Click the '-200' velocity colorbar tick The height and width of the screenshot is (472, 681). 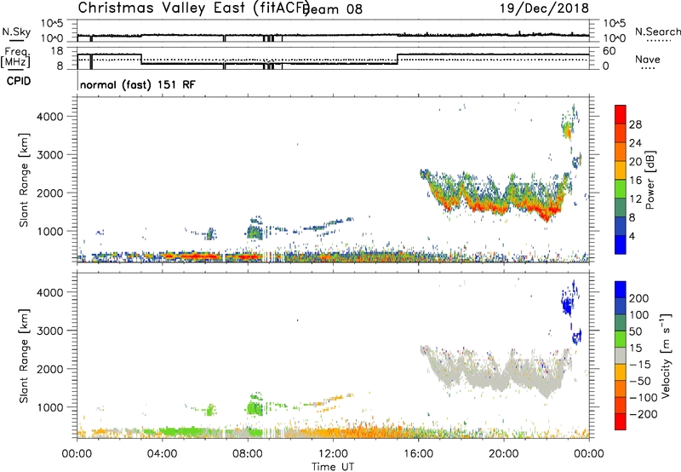tap(643, 414)
